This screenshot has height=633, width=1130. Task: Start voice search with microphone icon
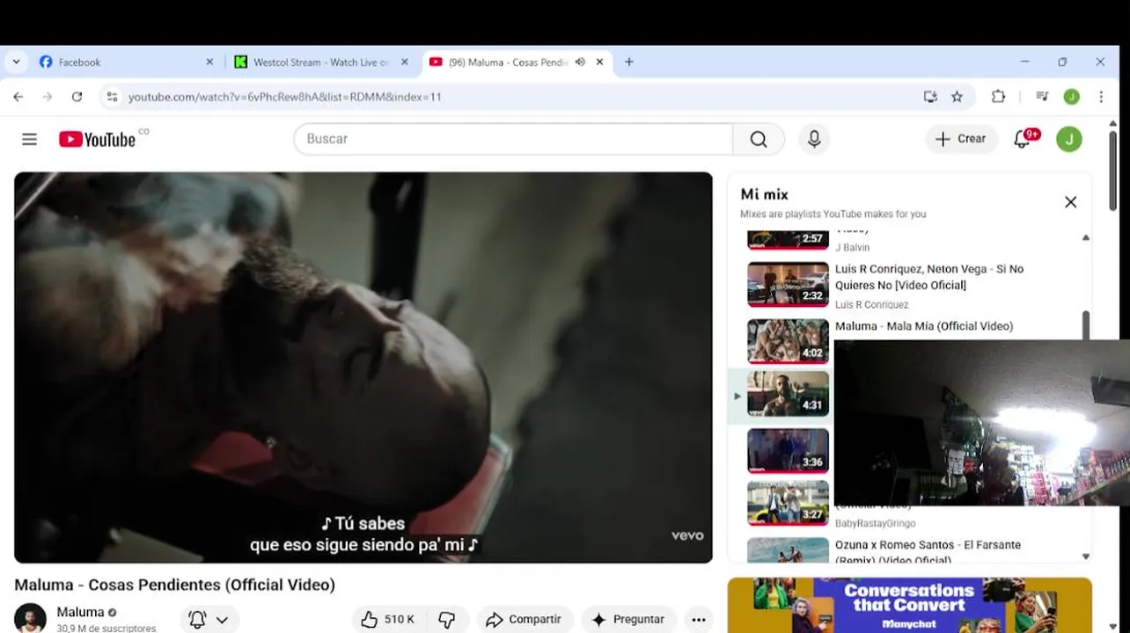click(814, 139)
